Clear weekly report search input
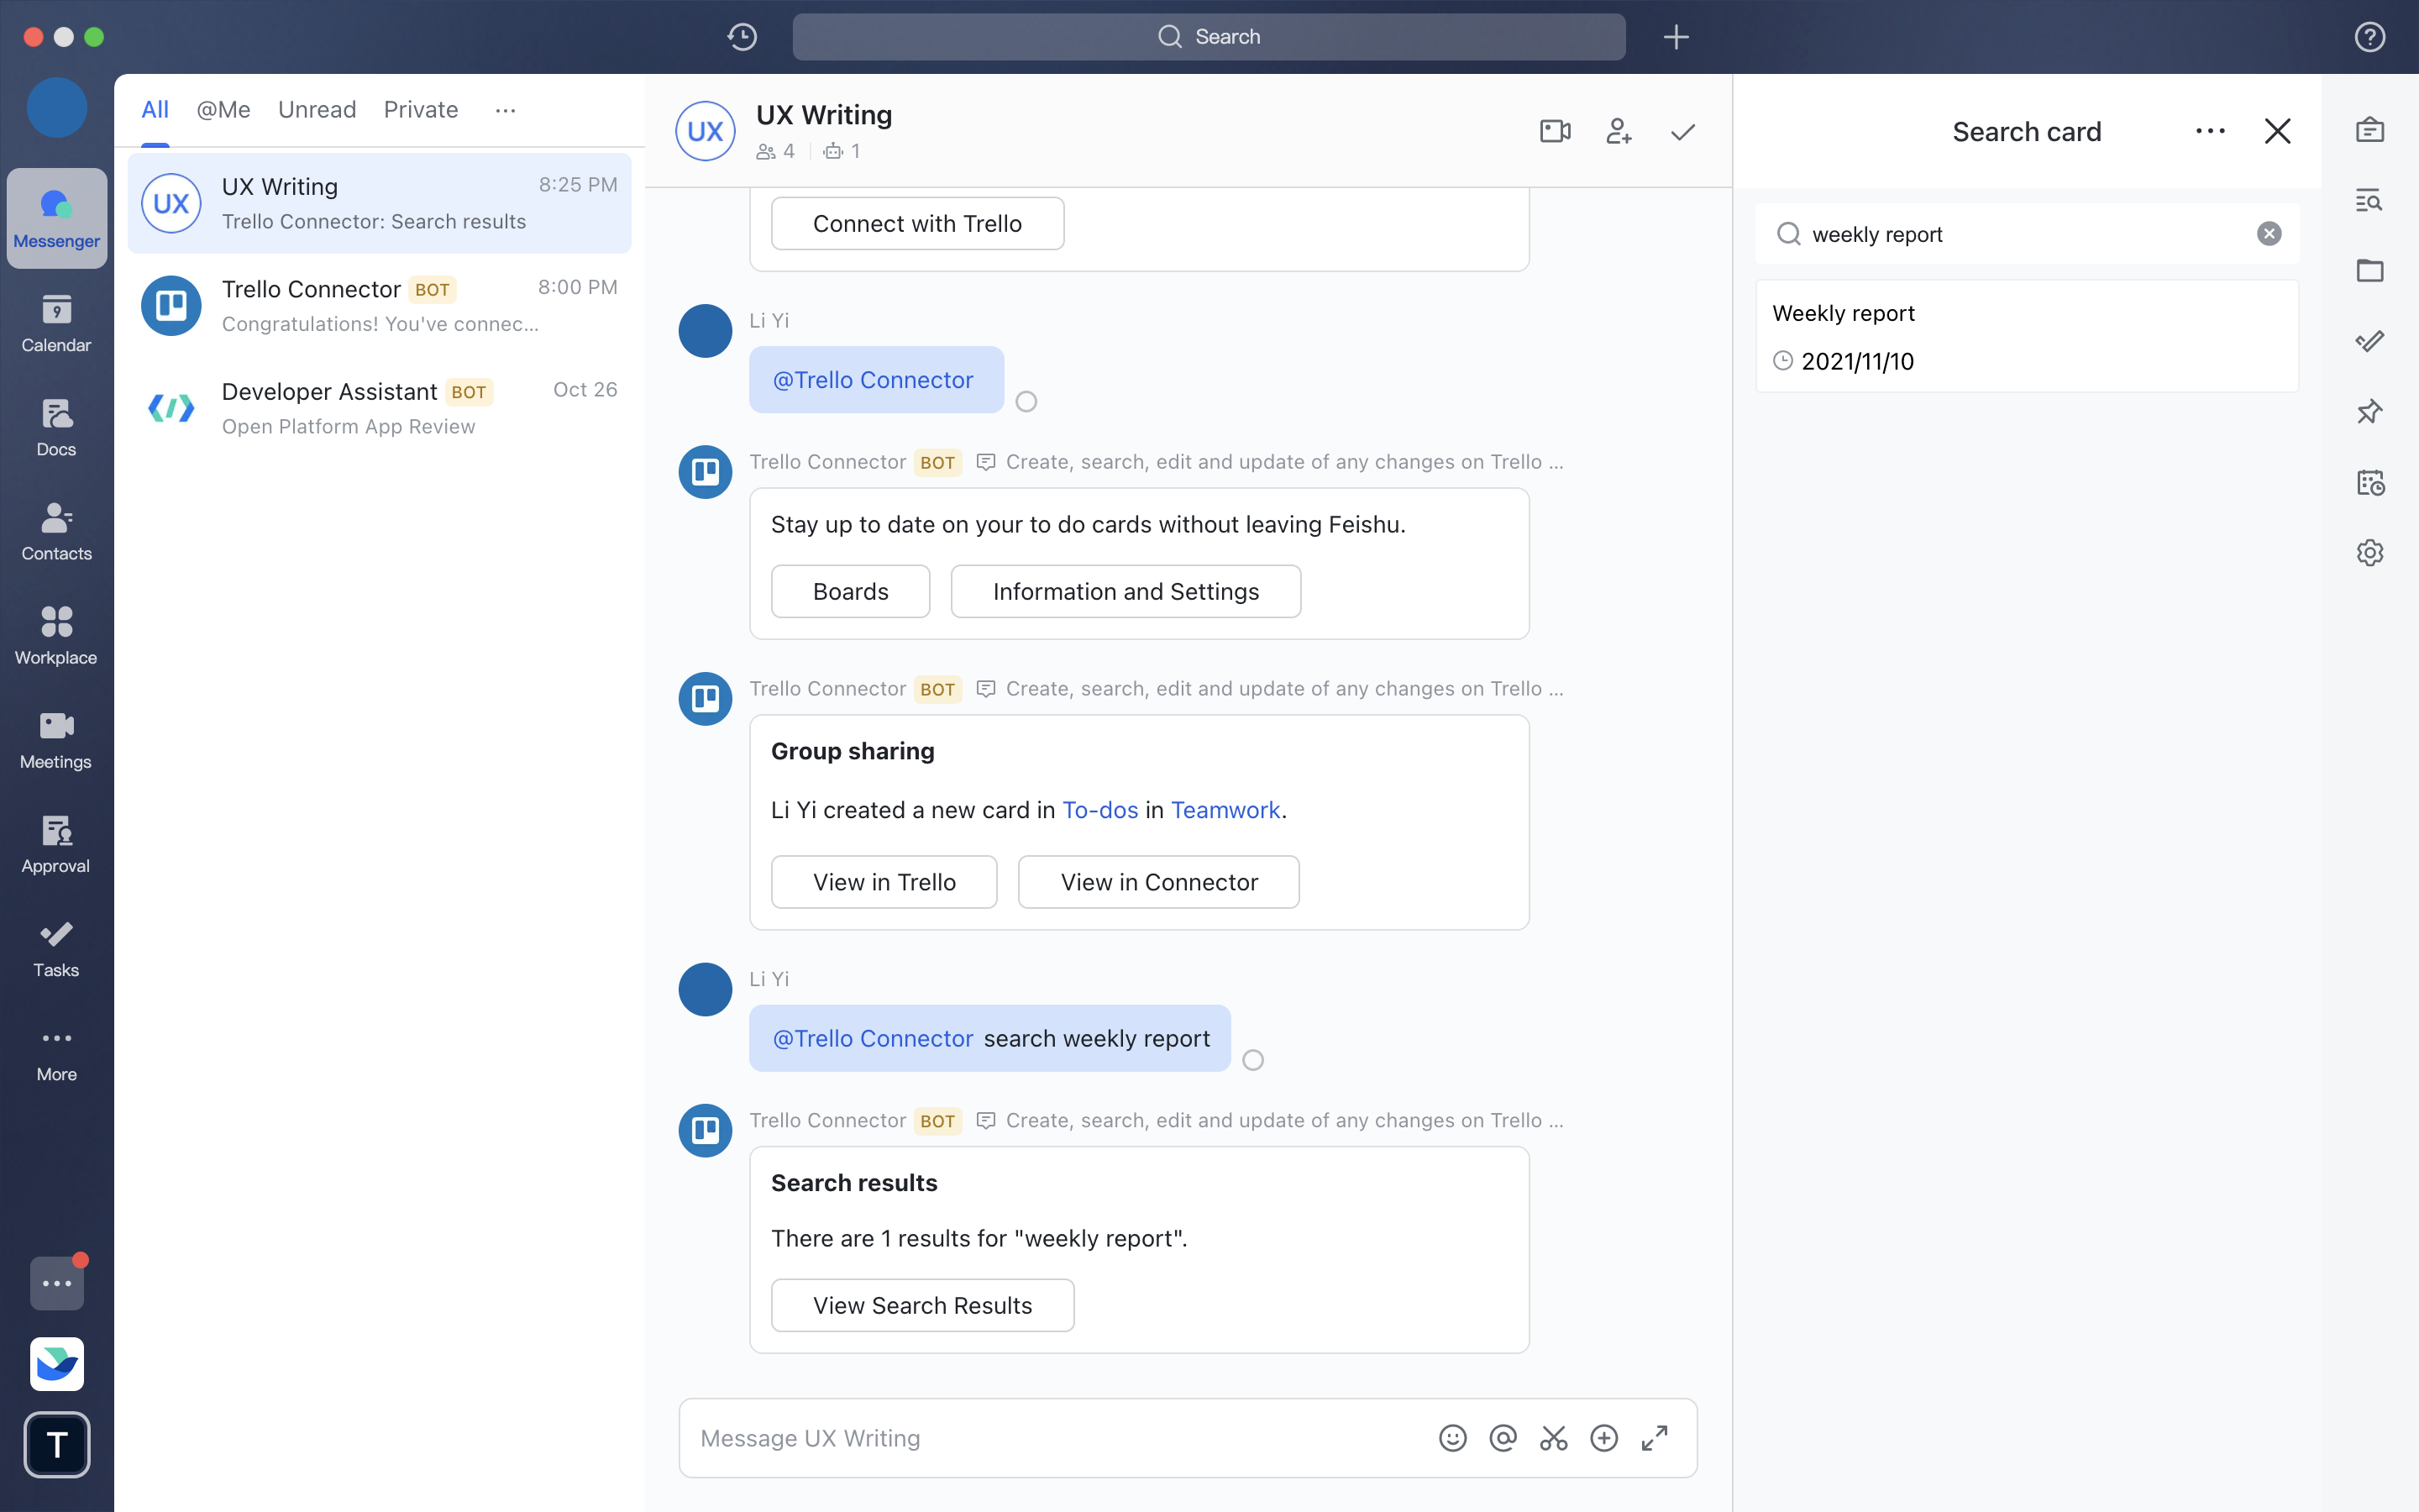The image size is (2419, 1512). [x=2269, y=234]
